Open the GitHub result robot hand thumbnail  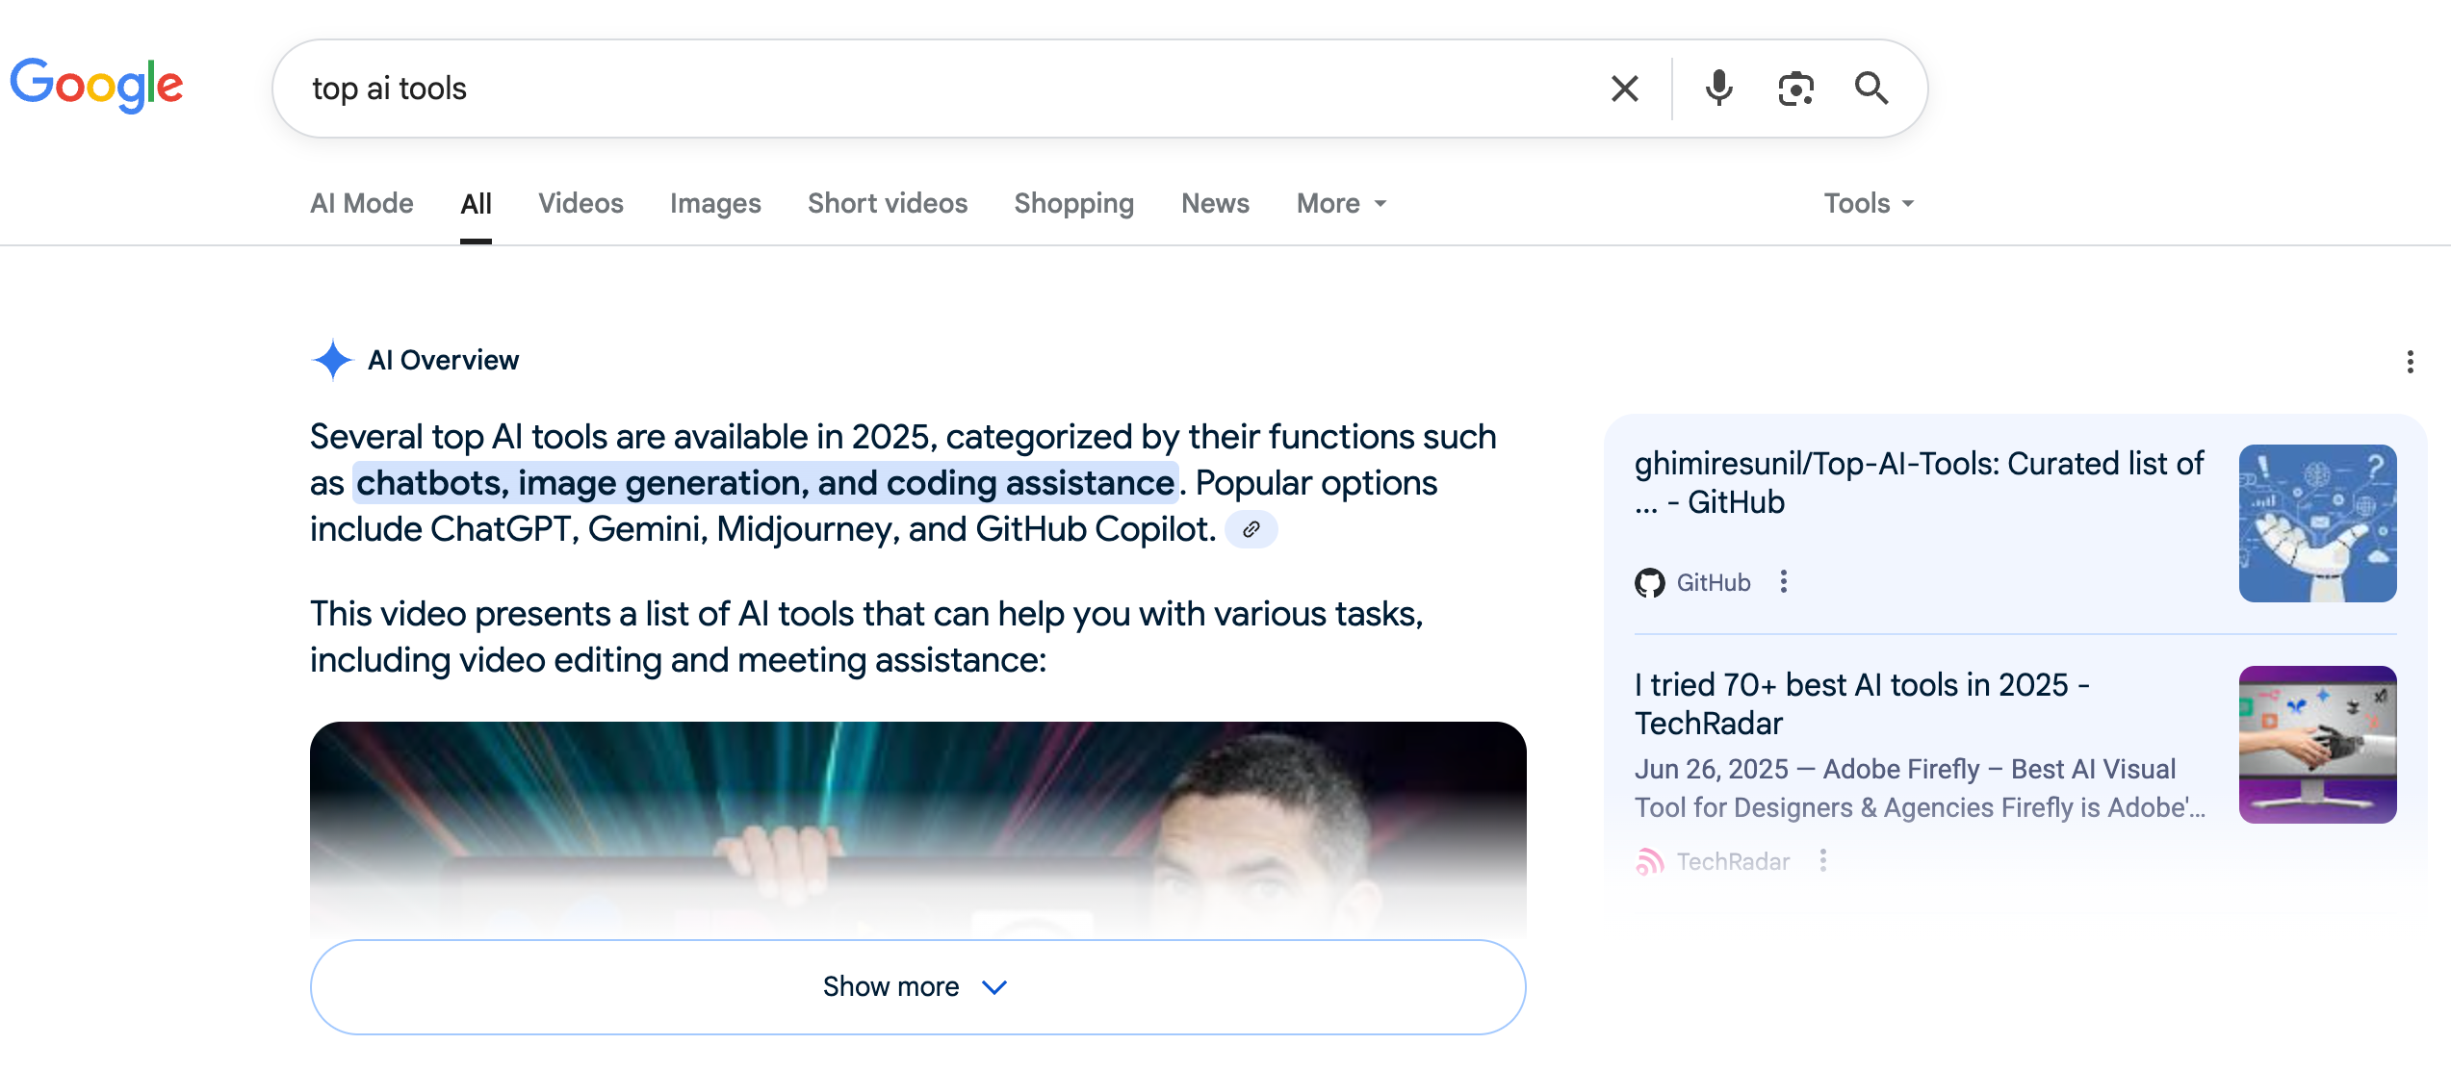[2317, 523]
